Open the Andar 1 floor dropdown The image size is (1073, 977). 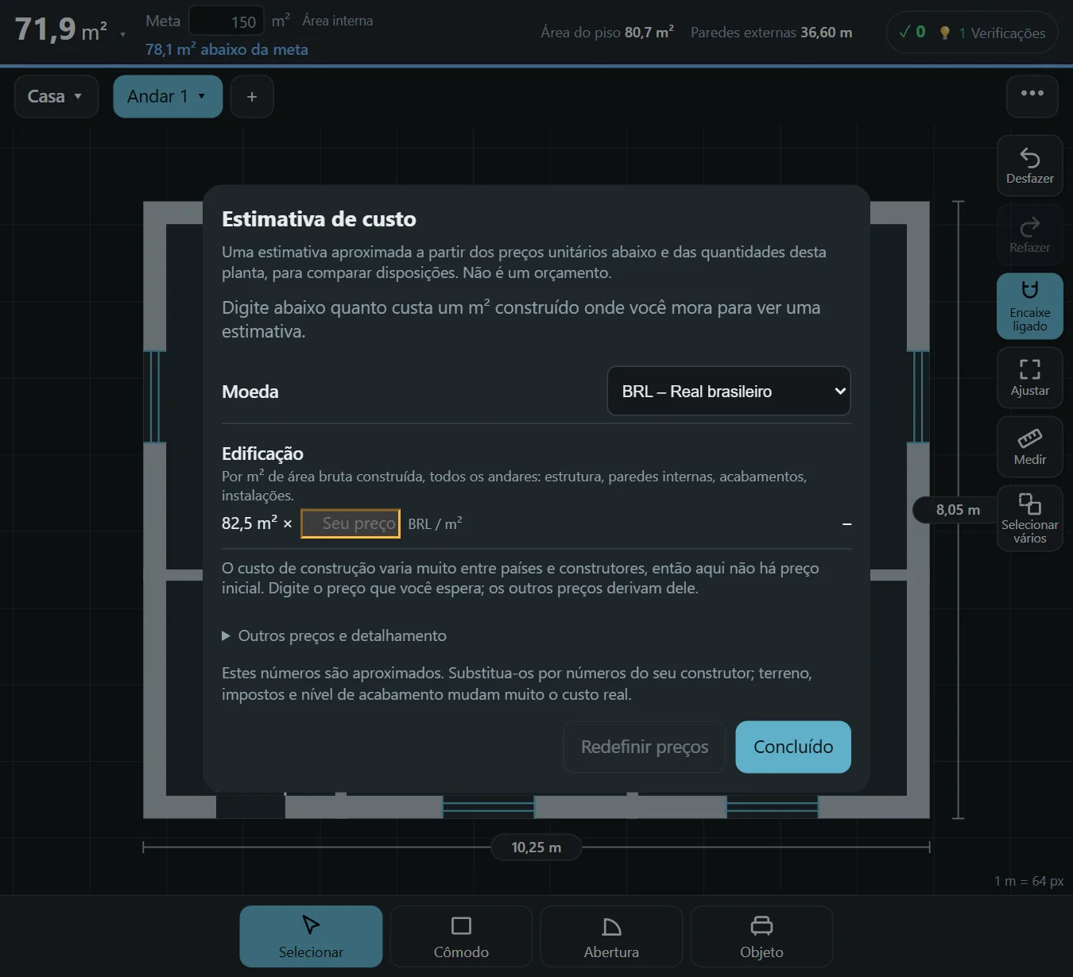168,97
